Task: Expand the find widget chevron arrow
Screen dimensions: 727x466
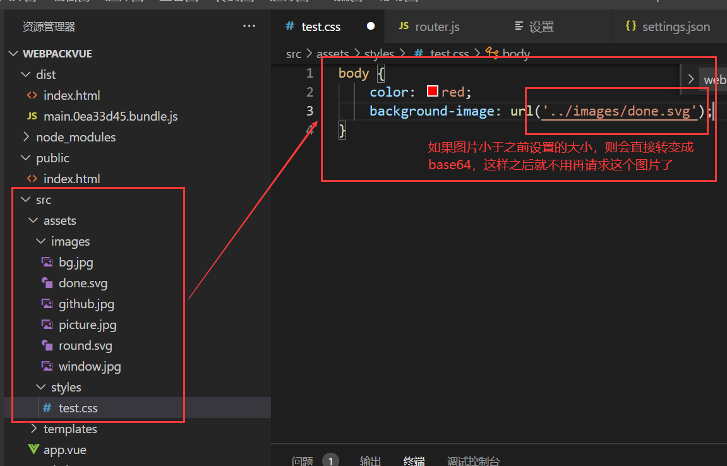Action: click(x=690, y=80)
